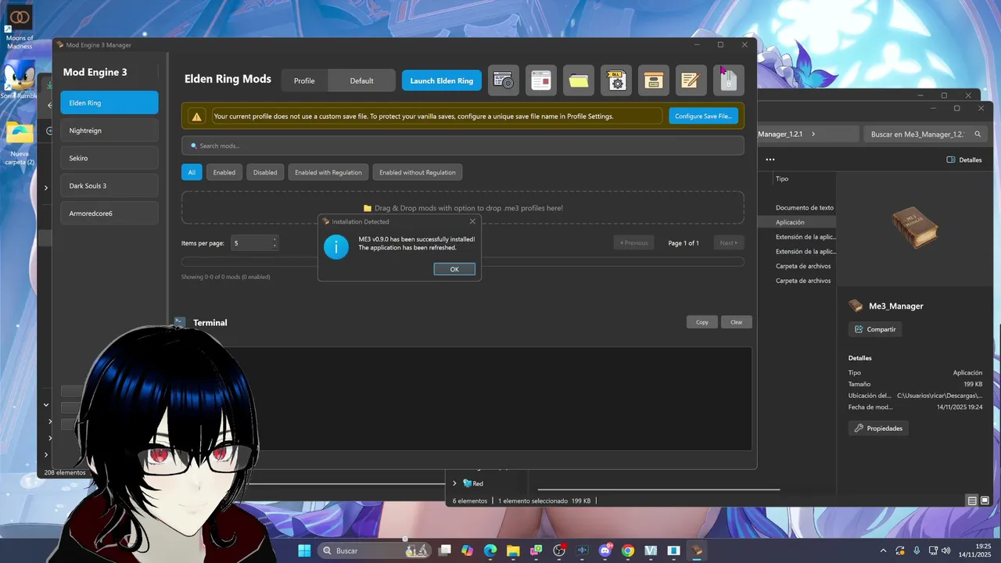Expand the Red tree node in Explorer
Image resolution: width=1001 pixels, height=563 pixels.
click(454, 483)
